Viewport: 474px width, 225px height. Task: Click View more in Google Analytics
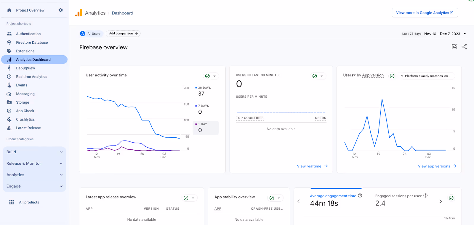tap(425, 13)
